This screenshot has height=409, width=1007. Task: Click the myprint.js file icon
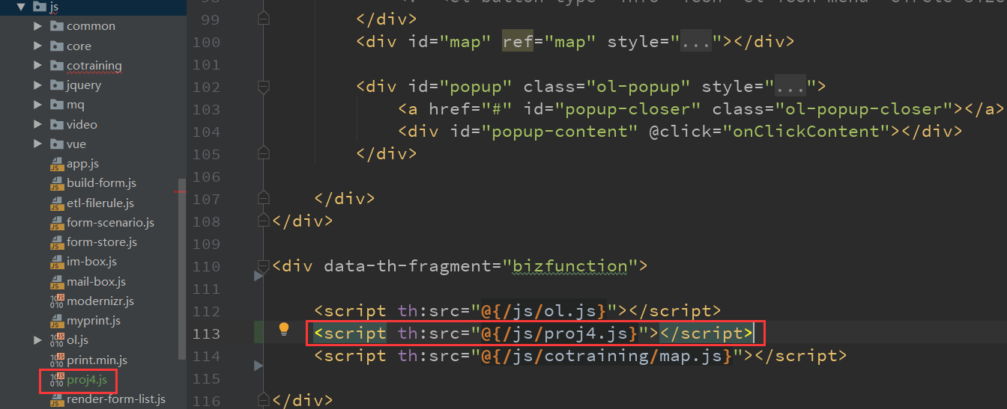pos(57,321)
